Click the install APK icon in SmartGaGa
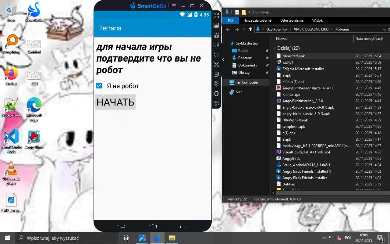Screen dimensions: 390x244 click(216, 35)
